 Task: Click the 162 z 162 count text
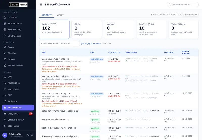click(x=107, y=44)
